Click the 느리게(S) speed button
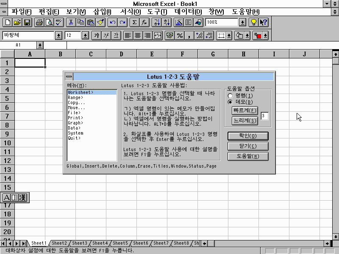The image size is (339, 254). (x=245, y=121)
